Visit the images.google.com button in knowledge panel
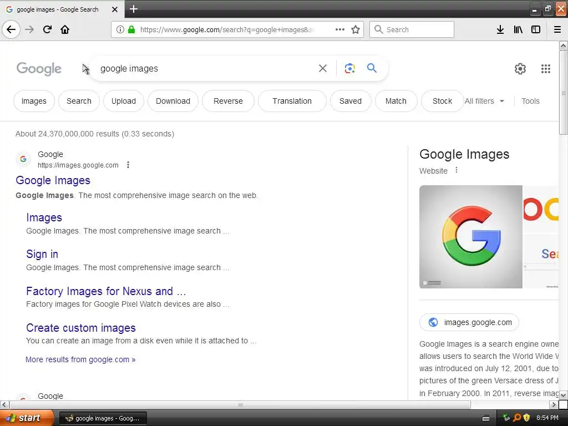Screen dimensions: 568x426 (x=469, y=322)
